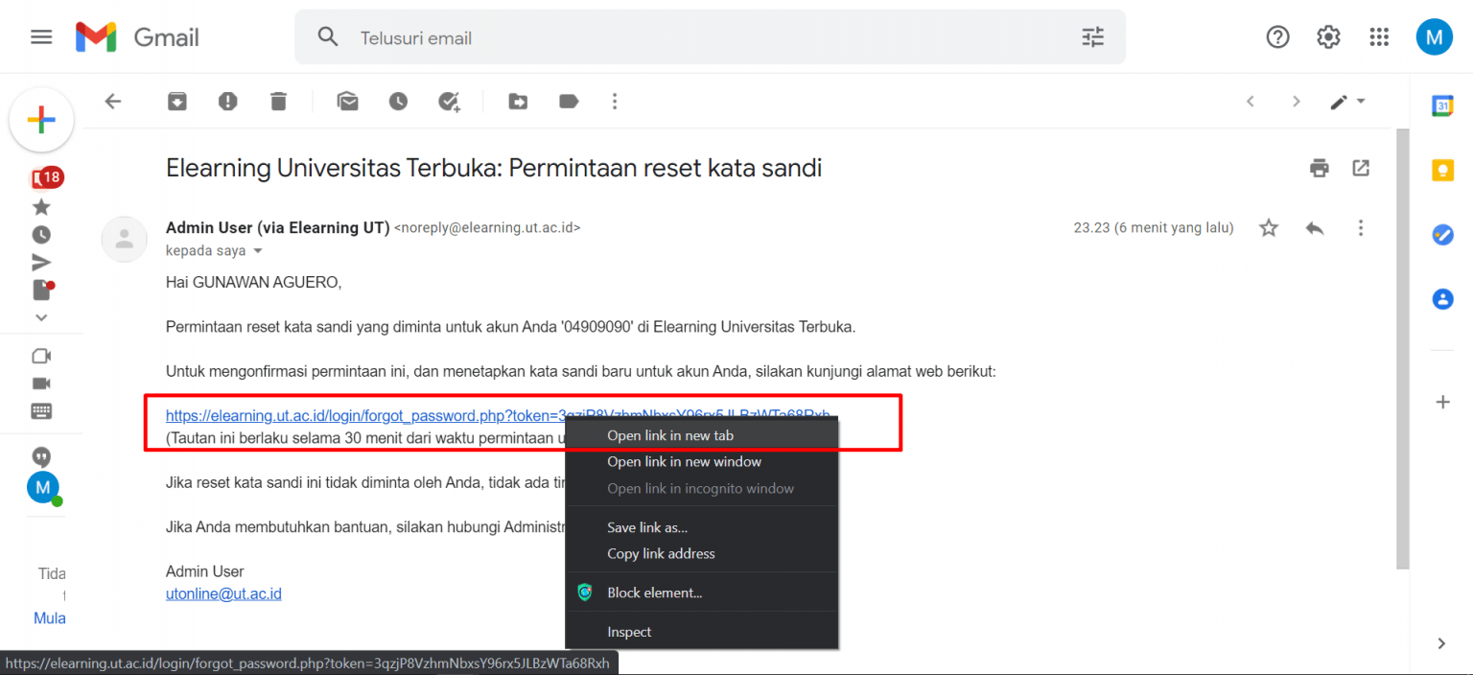The width and height of the screenshot is (1473, 675).
Task: Collapse the More labels section in the sidebar
Action: coord(41,316)
